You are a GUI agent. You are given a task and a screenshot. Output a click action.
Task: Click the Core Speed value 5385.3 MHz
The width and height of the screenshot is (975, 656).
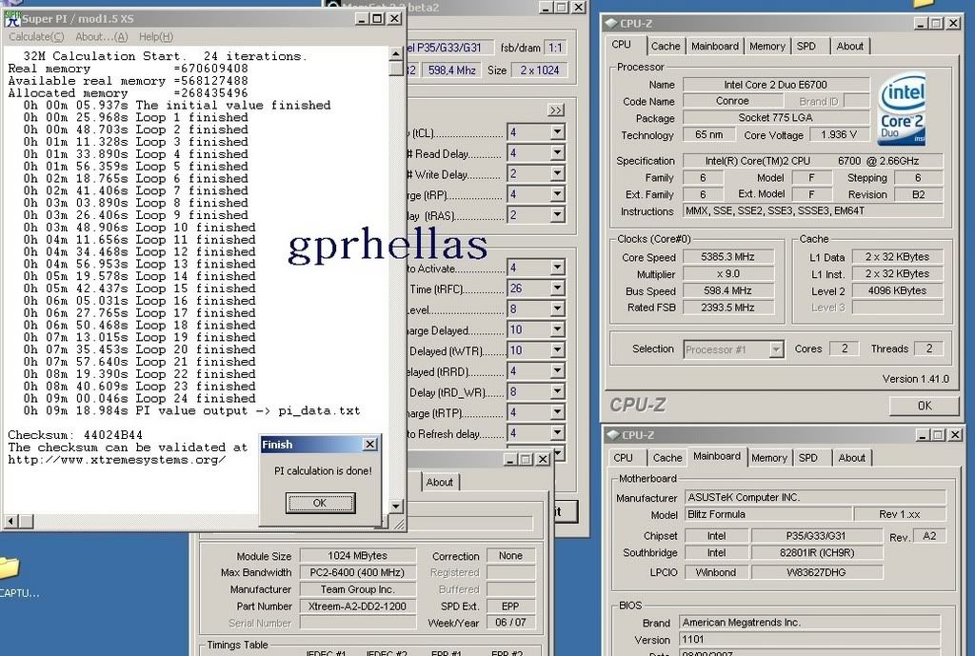[727, 257]
